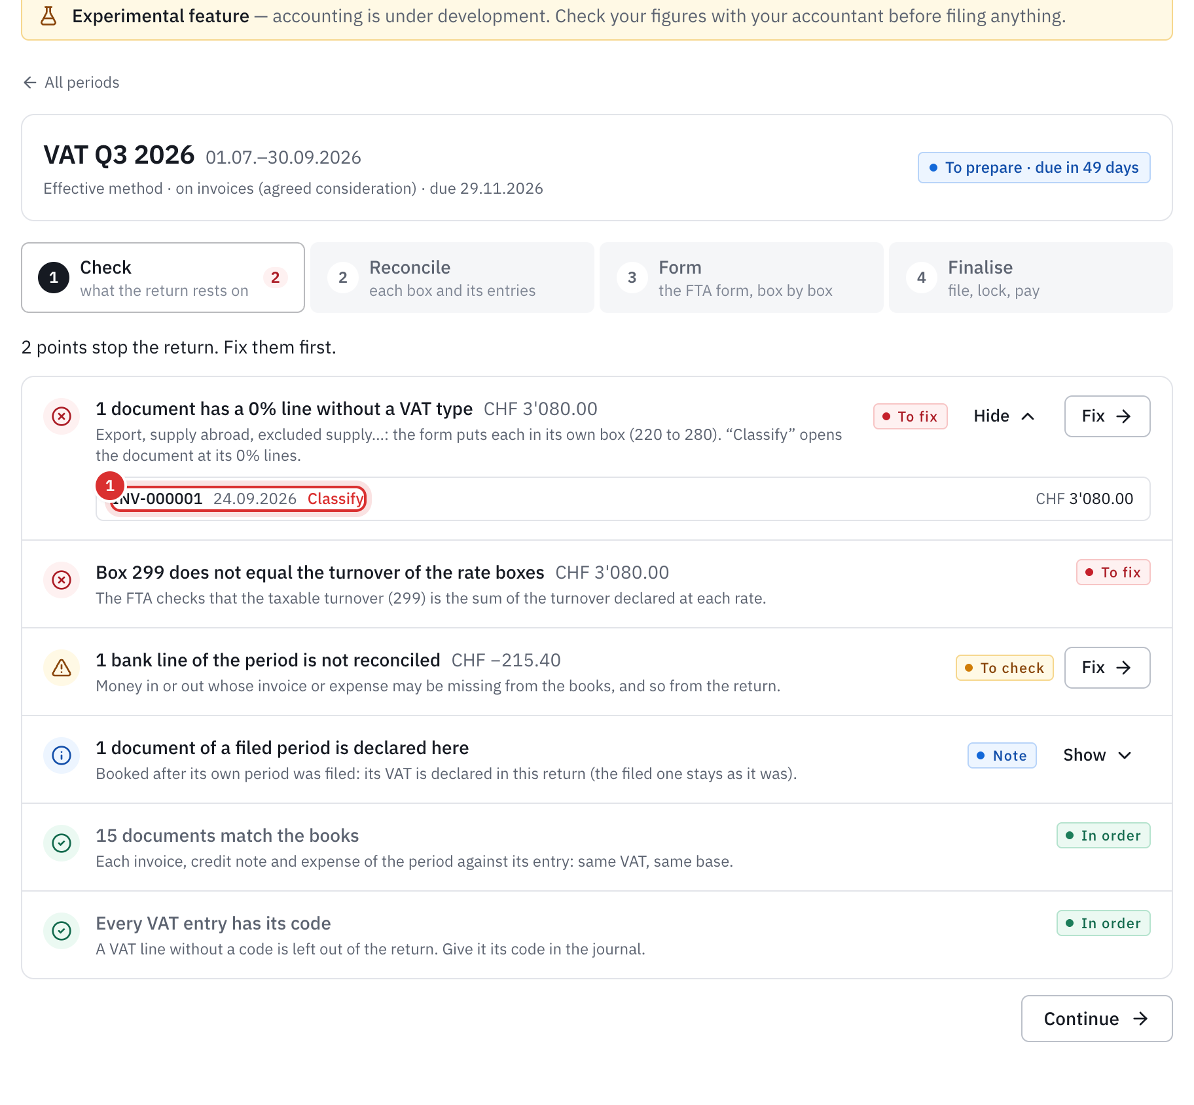The image size is (1194, 1105).
Task: Click the warning triangle for the unreconciled bank line
Action: click(62, 668)
